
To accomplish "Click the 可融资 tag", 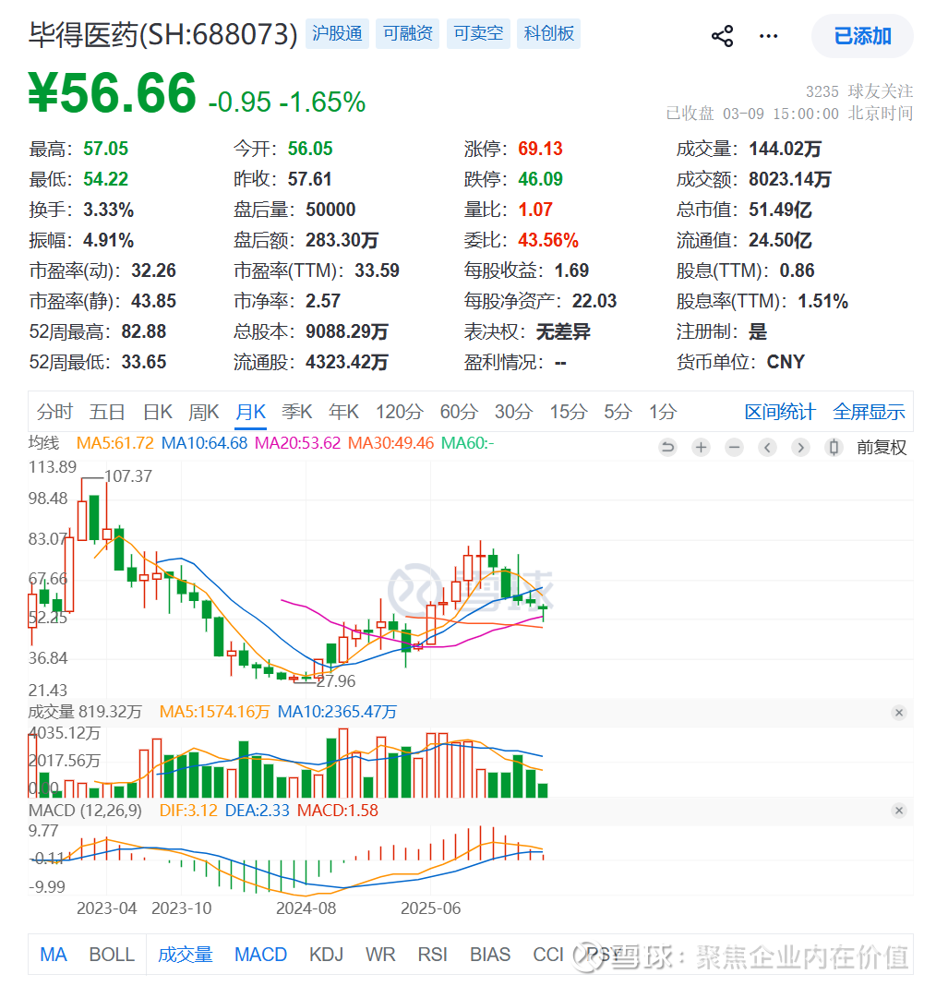I will tap(408, 33).
